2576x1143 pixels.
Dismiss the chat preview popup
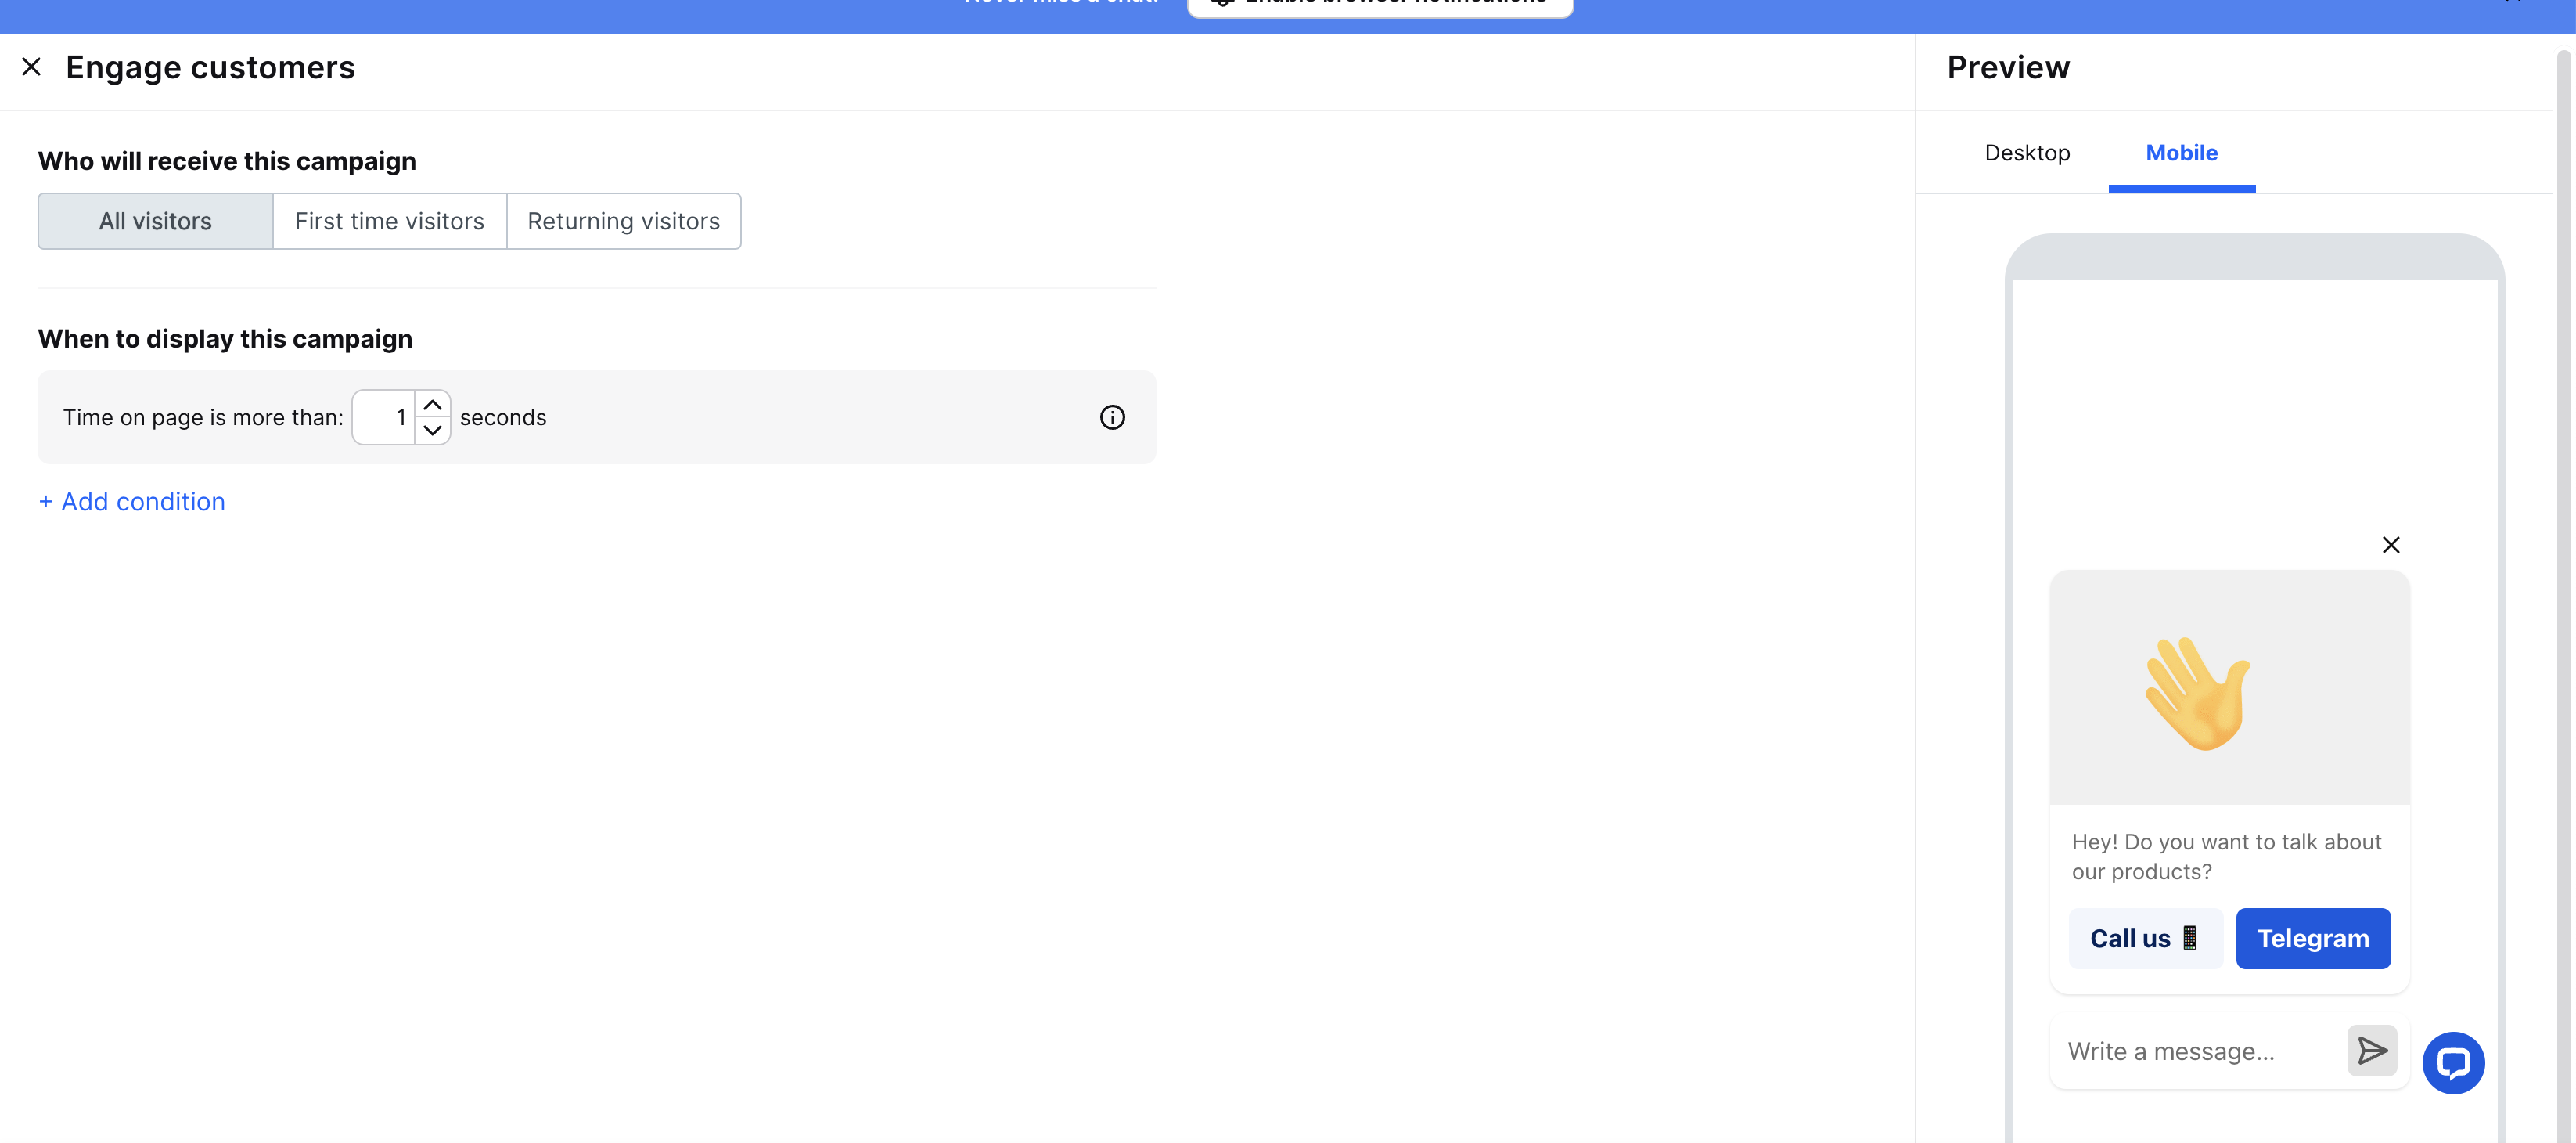2390,544
